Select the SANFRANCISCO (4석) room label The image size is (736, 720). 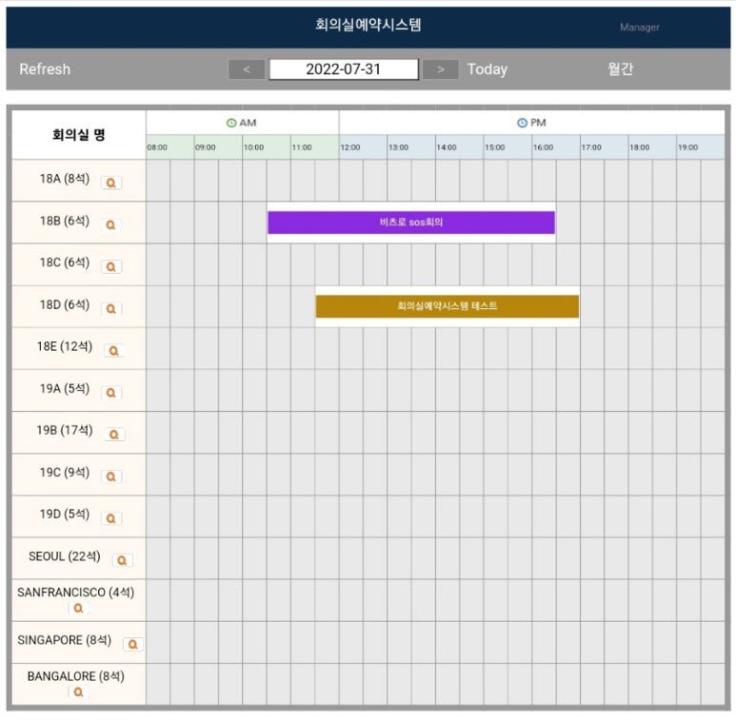coord(76,593)
